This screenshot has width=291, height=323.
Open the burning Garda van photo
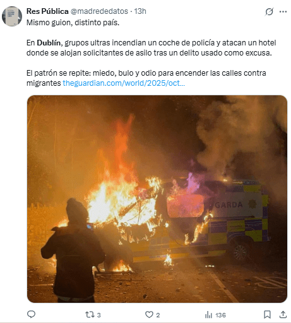pyautogui.click(x=157, y=199)
